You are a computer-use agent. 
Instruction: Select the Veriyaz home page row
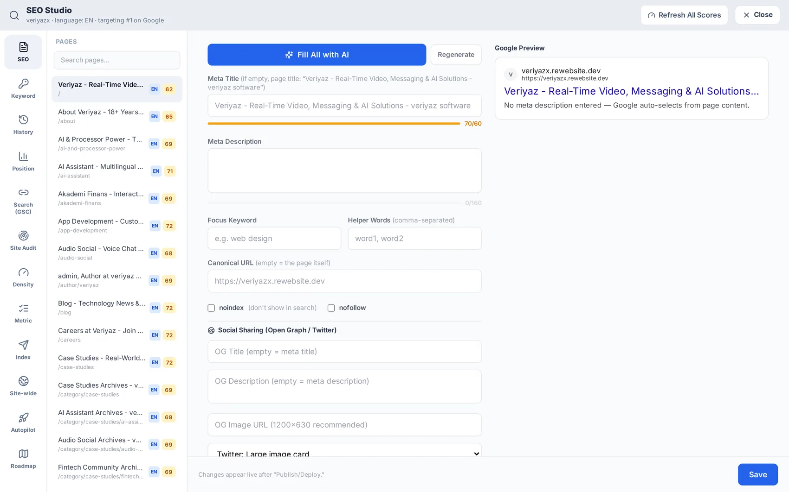click(x=117, y=89)
